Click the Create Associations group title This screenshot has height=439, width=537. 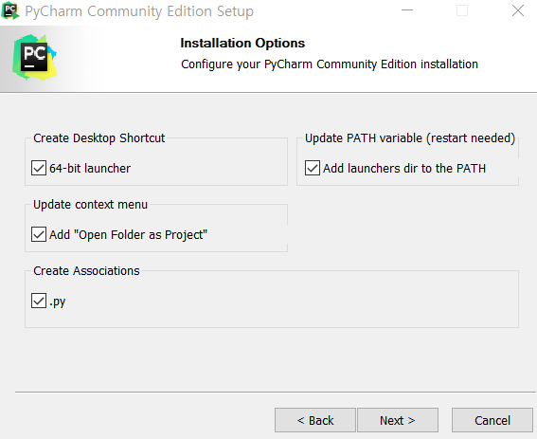[86, 271]
